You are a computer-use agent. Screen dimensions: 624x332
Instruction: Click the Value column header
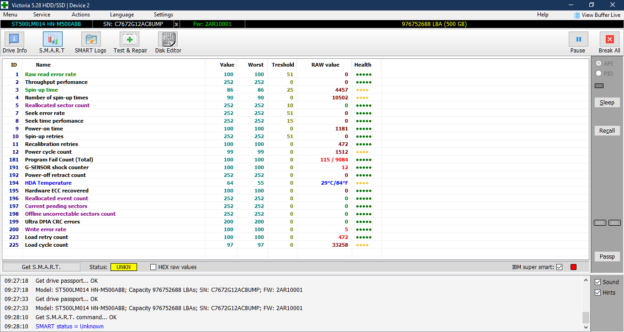click(227, 65)
